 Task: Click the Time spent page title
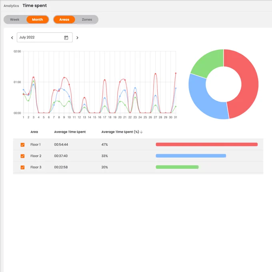pos(35,6)
